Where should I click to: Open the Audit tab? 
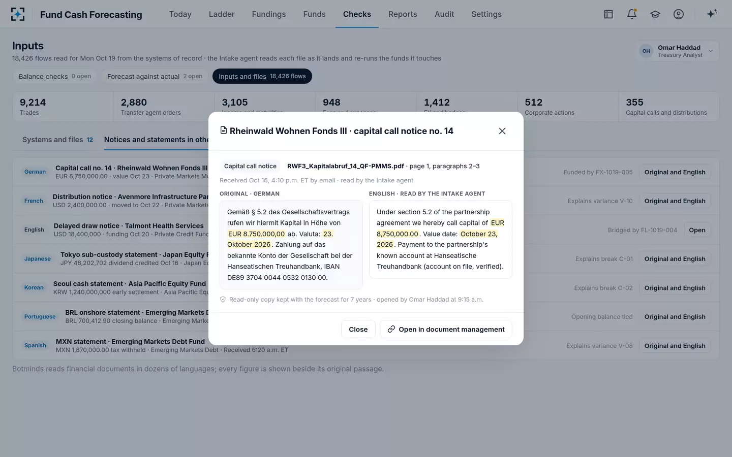click(444, 14)
